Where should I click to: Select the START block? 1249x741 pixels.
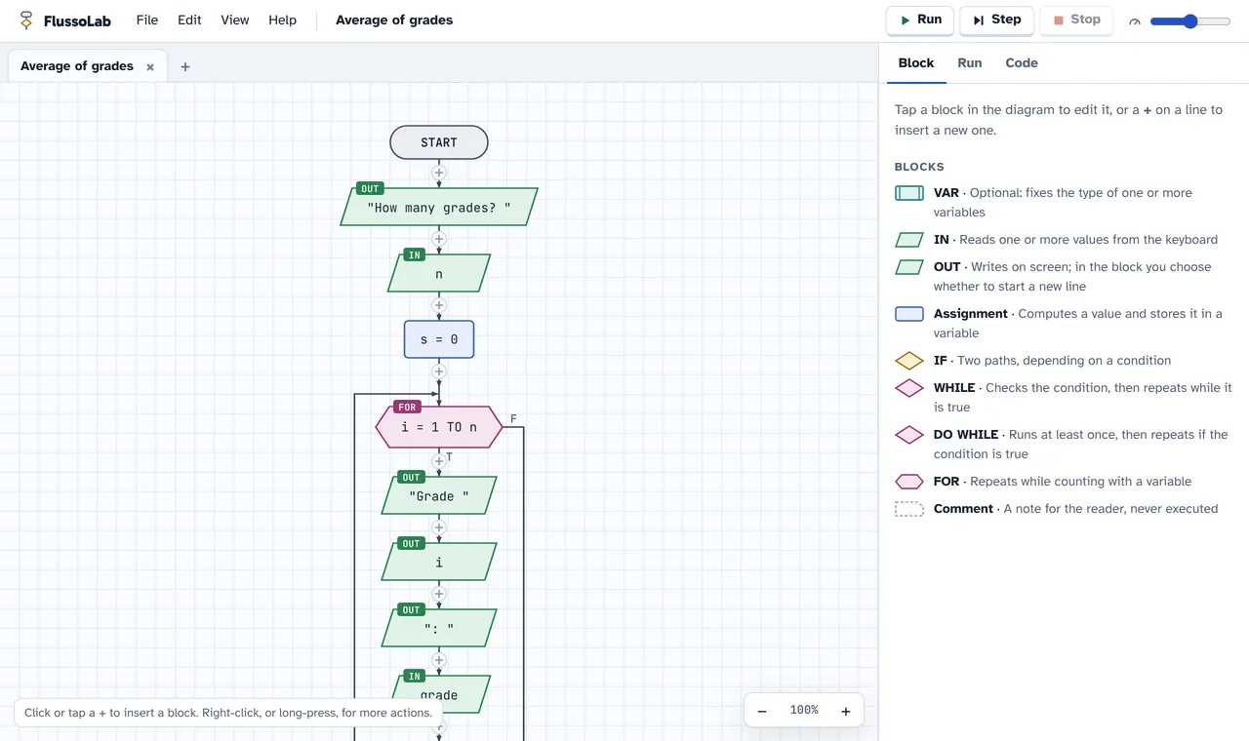pos(439,142)
